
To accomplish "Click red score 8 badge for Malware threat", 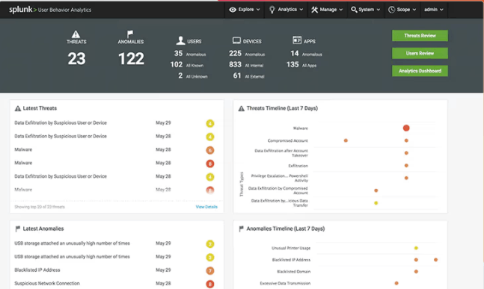I will (210, 164).
